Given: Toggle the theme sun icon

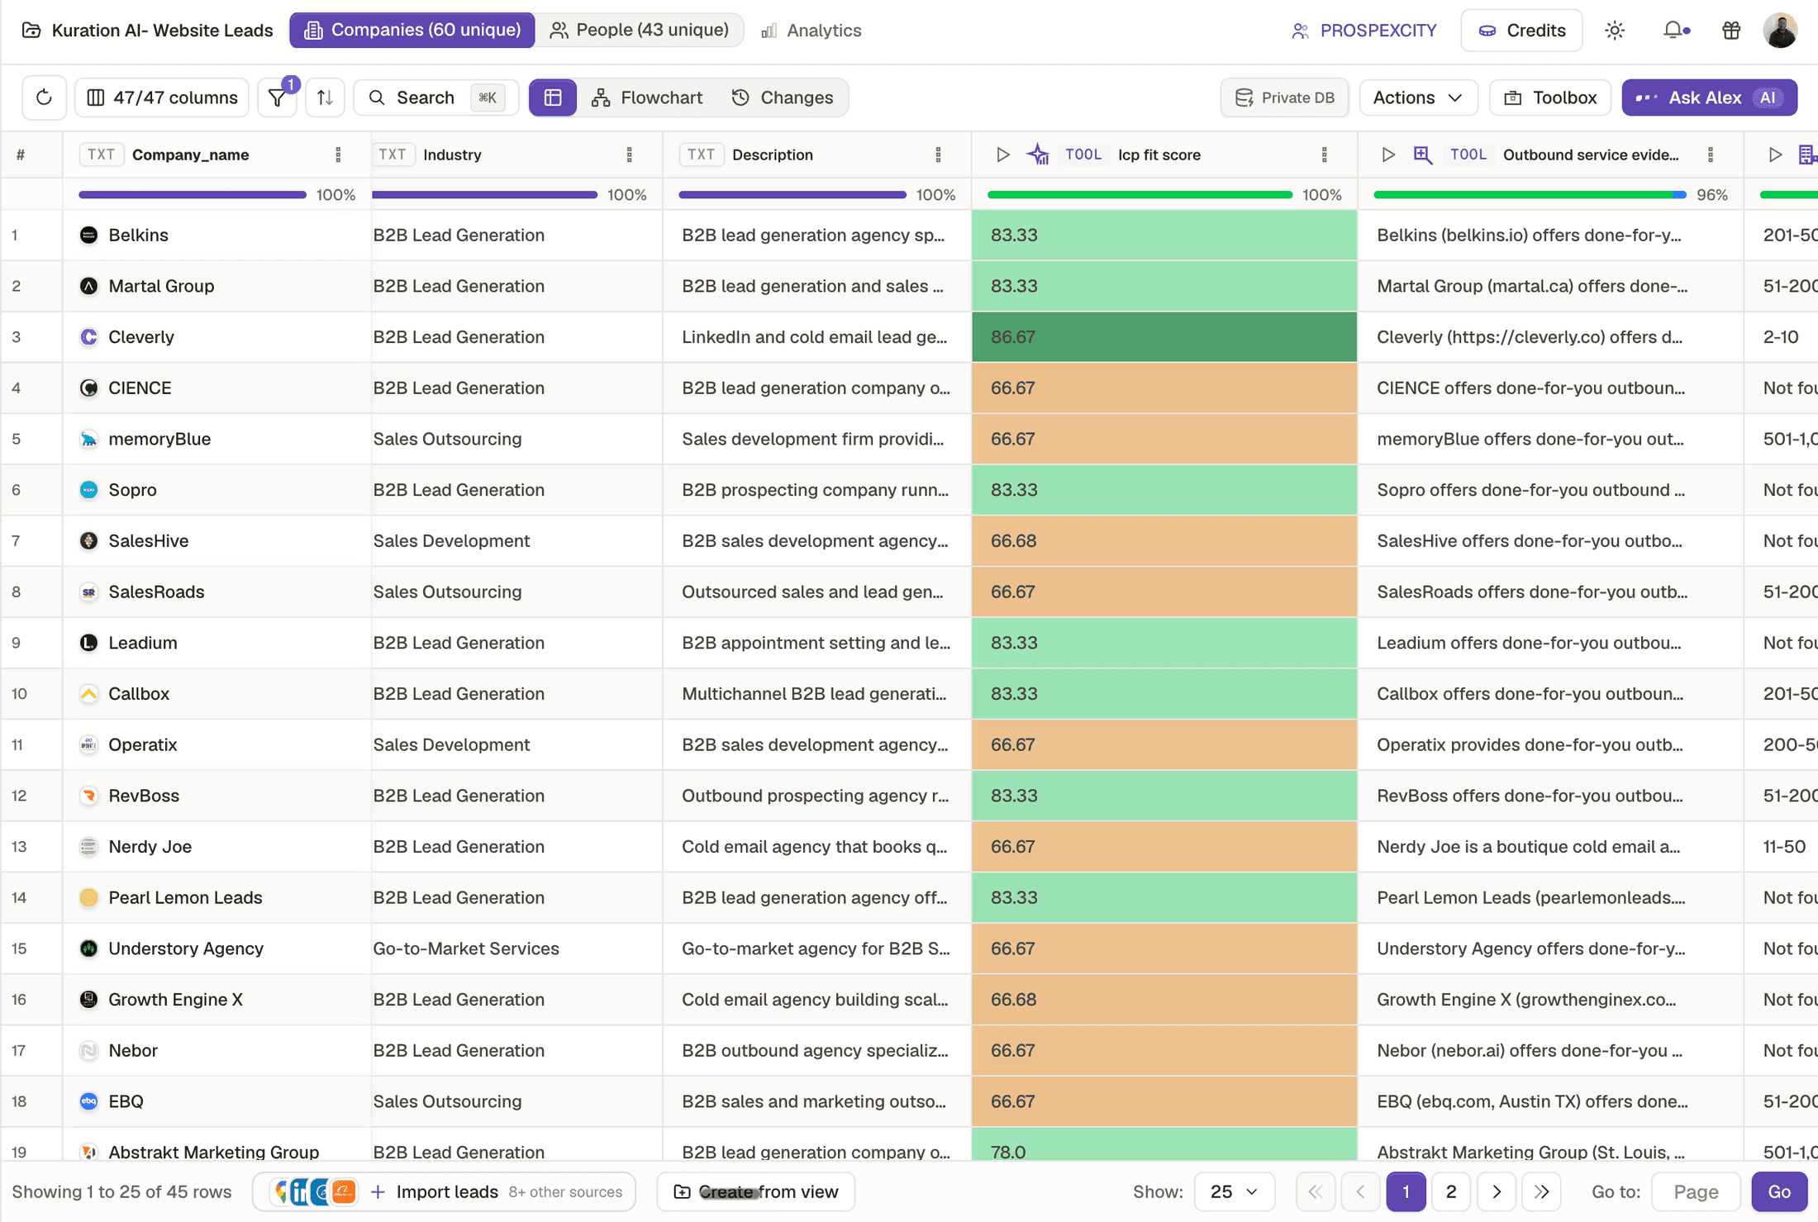Looking at the screenshot, I should pos(1614,31).
